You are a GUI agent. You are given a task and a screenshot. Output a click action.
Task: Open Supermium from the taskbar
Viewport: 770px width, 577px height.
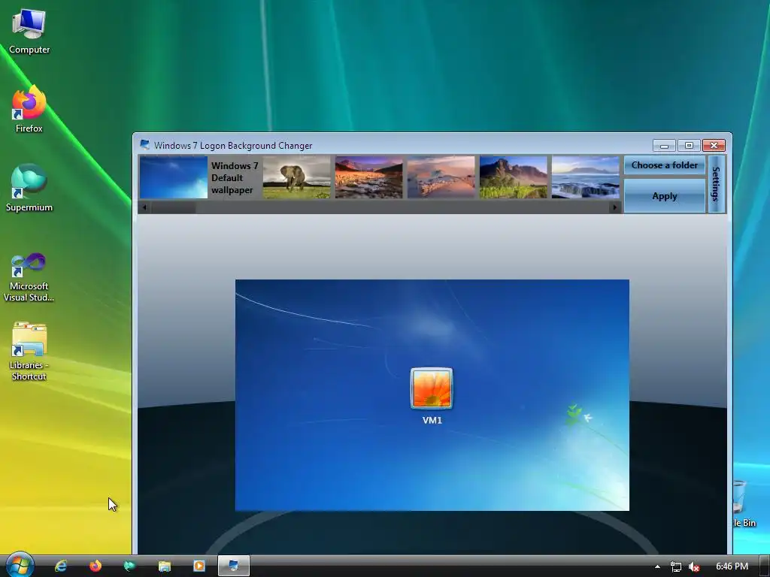point(129,566)
